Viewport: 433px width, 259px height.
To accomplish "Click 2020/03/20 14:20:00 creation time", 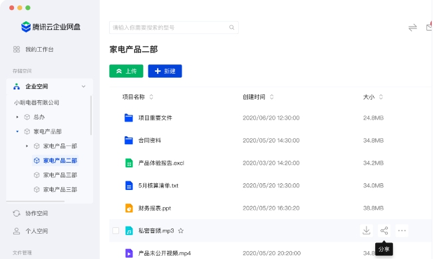I will [x=271, y=163].
